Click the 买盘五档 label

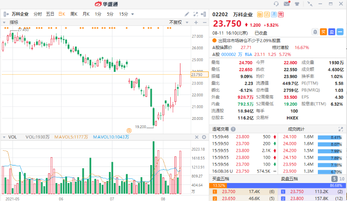(220, 179)
